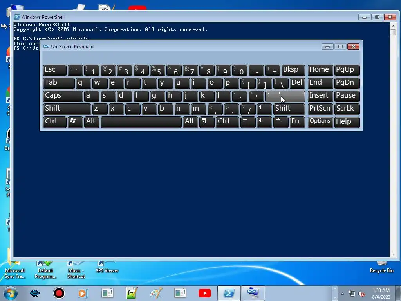The width and height of the screenshot is (401, 301).
Task: Click the down arrow key
Action: (x=264, y=122)
